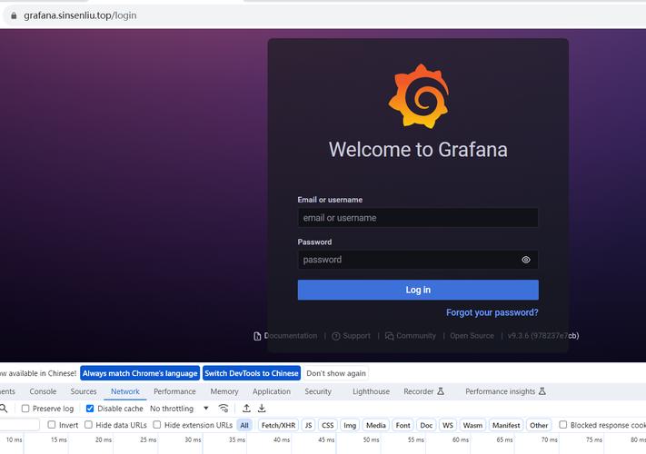Click the Documentation file icon
The width and height of the screenshot is (646, 454).
pos(257,336)
